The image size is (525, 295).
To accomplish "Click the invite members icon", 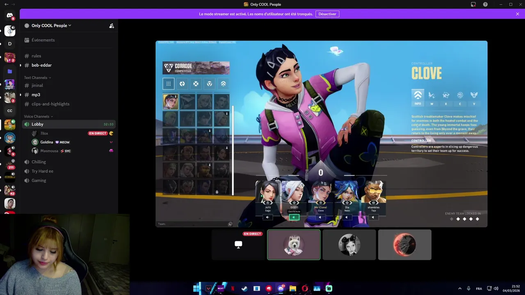I will [112, 25].
